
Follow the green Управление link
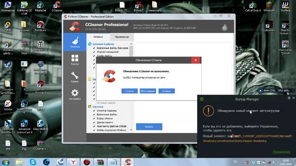click(282, 152)
